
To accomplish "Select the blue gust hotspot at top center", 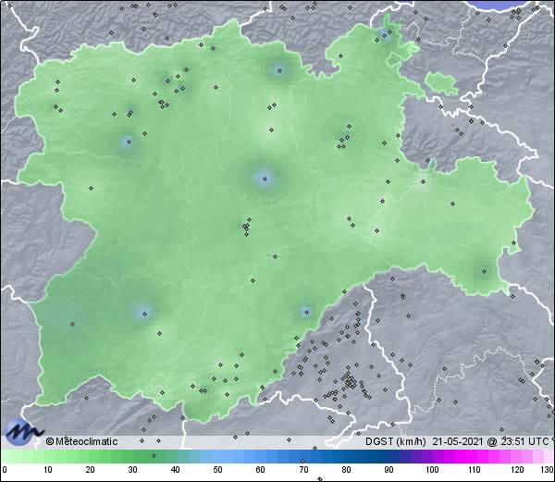I will (x=279, y=69).
